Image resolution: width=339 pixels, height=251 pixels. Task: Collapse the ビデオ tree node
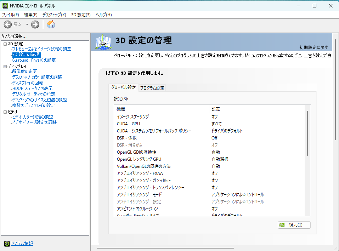tap(5, 112)
